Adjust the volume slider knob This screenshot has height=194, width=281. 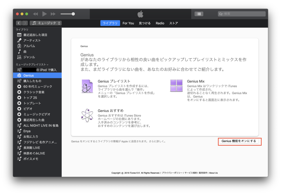[73, 14]
